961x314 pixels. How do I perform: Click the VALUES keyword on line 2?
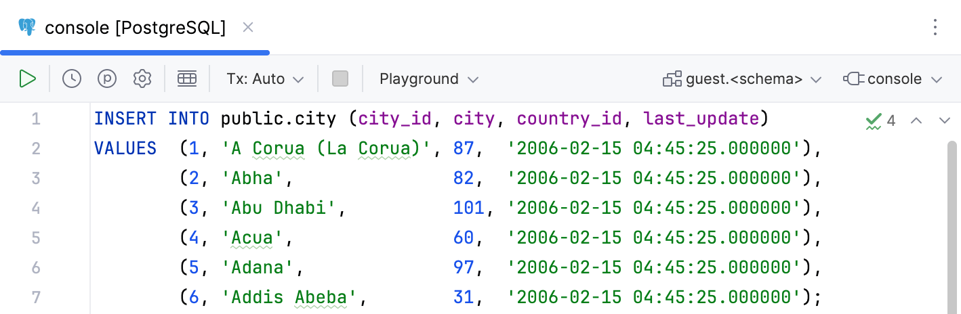coord(125,148)
